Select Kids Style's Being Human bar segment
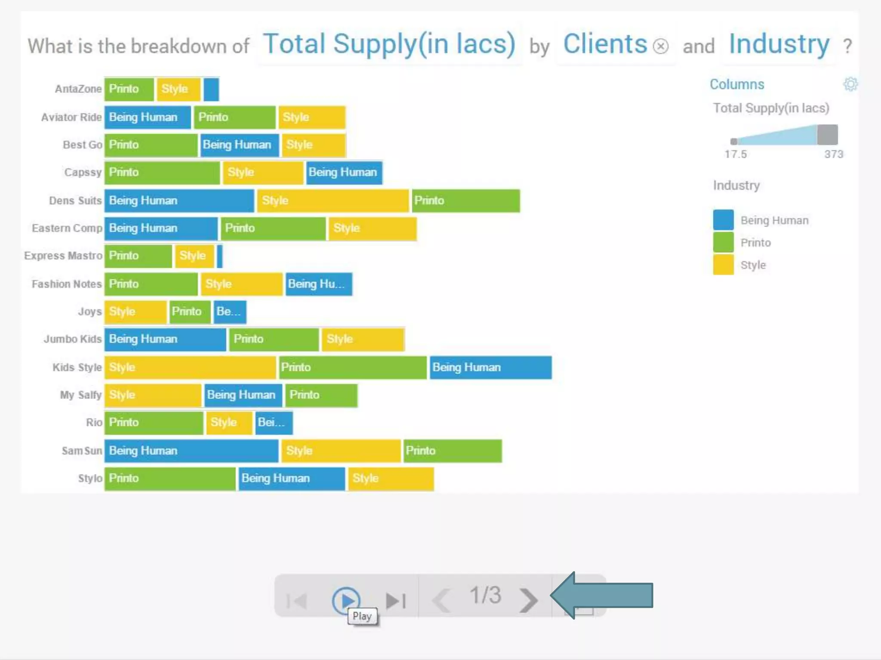881x660 pixels. pyautogui.click(x=491, y=367)
